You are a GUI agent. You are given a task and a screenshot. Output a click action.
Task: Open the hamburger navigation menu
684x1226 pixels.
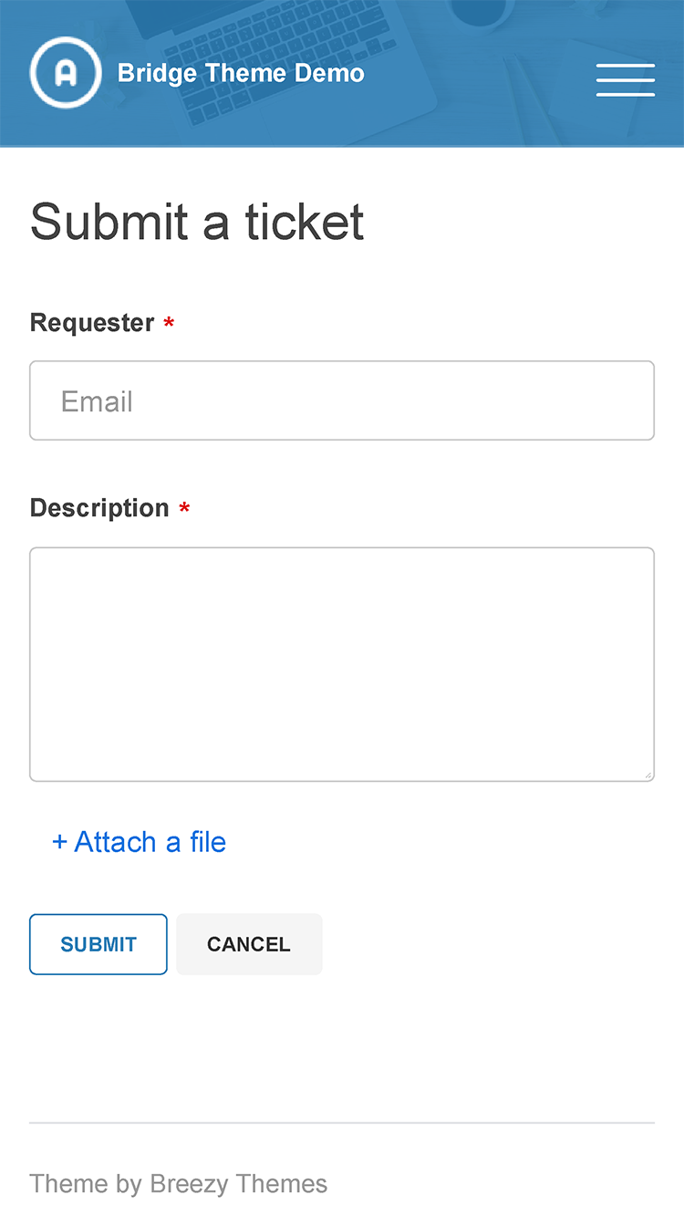pyautogui.click(x=626, y=79)
